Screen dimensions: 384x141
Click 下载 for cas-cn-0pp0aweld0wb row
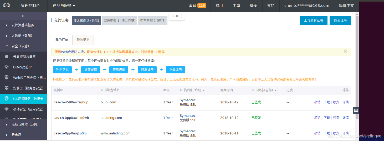pyautogui.click(x=327, y=118)
